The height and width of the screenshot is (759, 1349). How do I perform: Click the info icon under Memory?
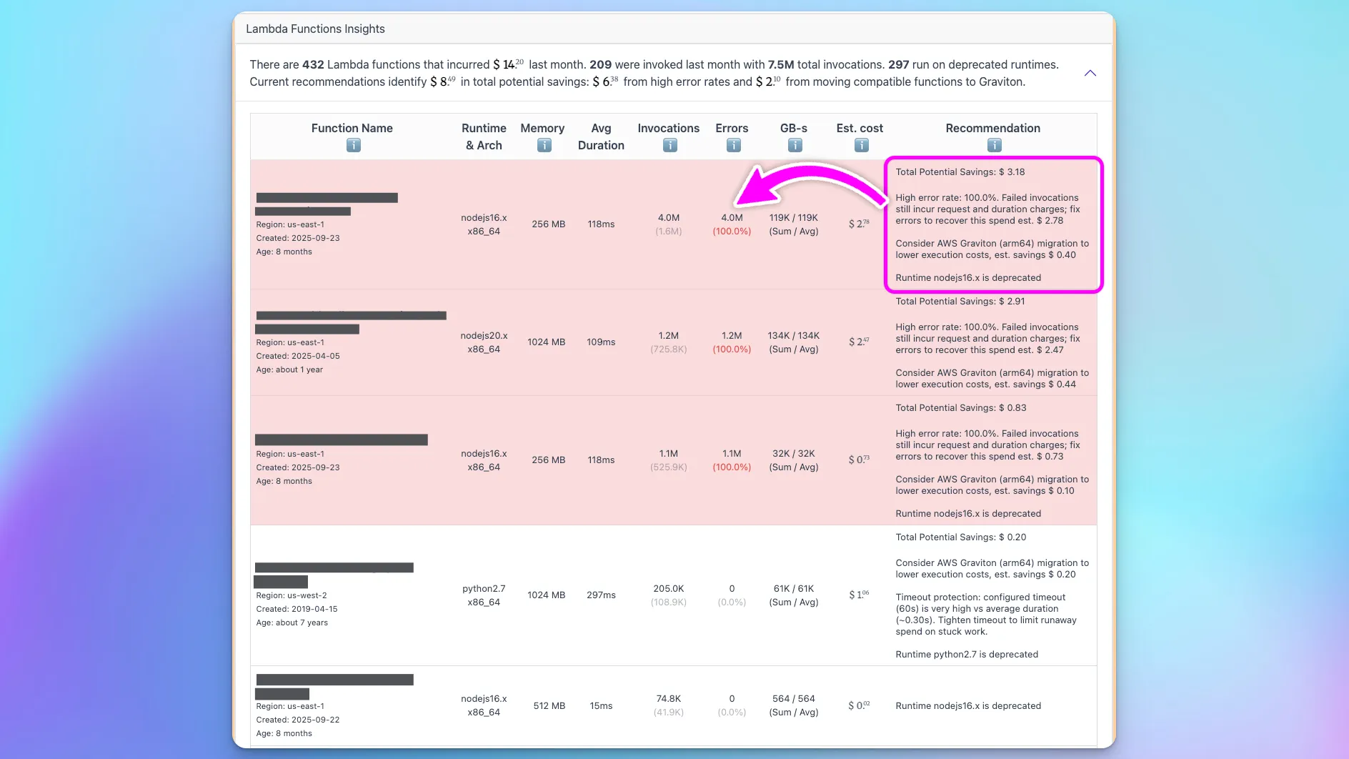(x=544, y=145)
